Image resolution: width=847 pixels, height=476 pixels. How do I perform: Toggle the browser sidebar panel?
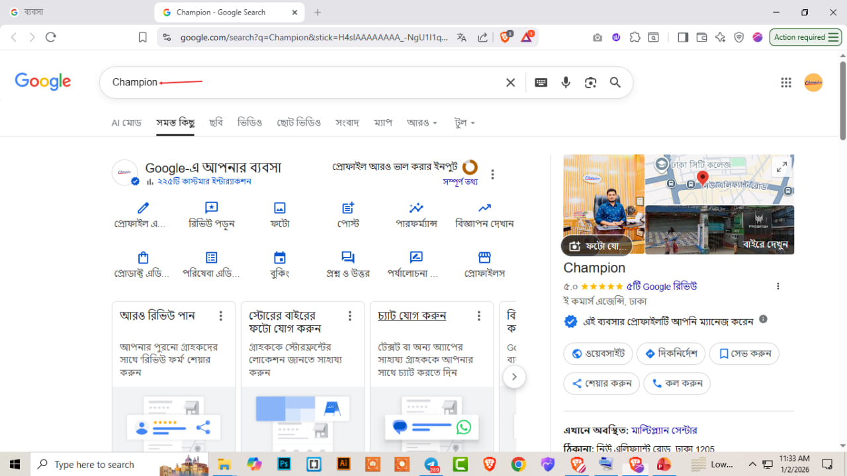click(x=683, y=38)
